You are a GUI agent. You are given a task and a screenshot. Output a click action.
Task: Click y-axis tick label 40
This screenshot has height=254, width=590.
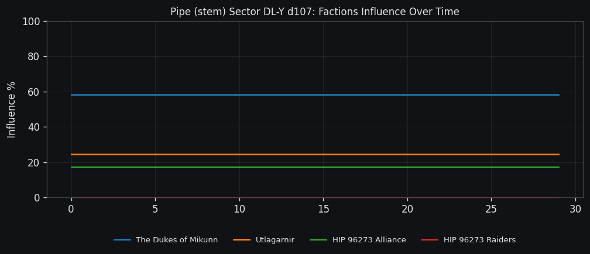(x=33, y=127)
